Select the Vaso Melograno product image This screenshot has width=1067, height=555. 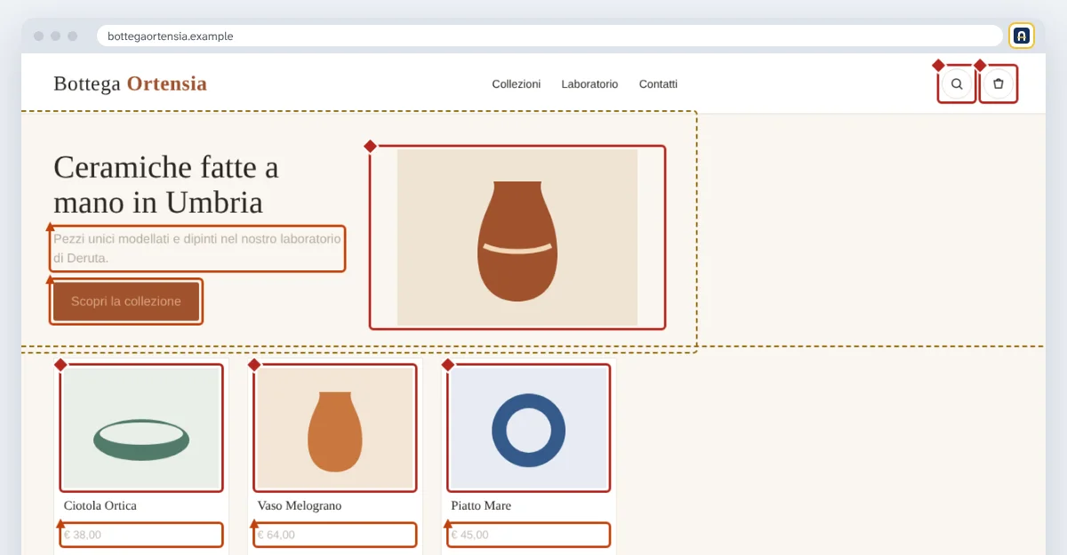coord(335,428)
